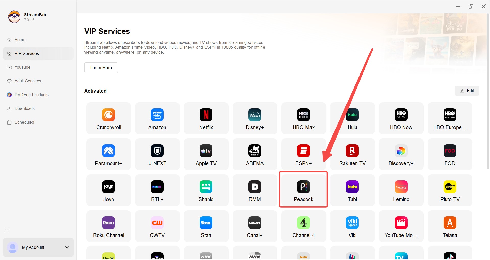Navigate to Scheduled tasks
The height and width of the screenshot is (260, 490).
coord(24,122)
